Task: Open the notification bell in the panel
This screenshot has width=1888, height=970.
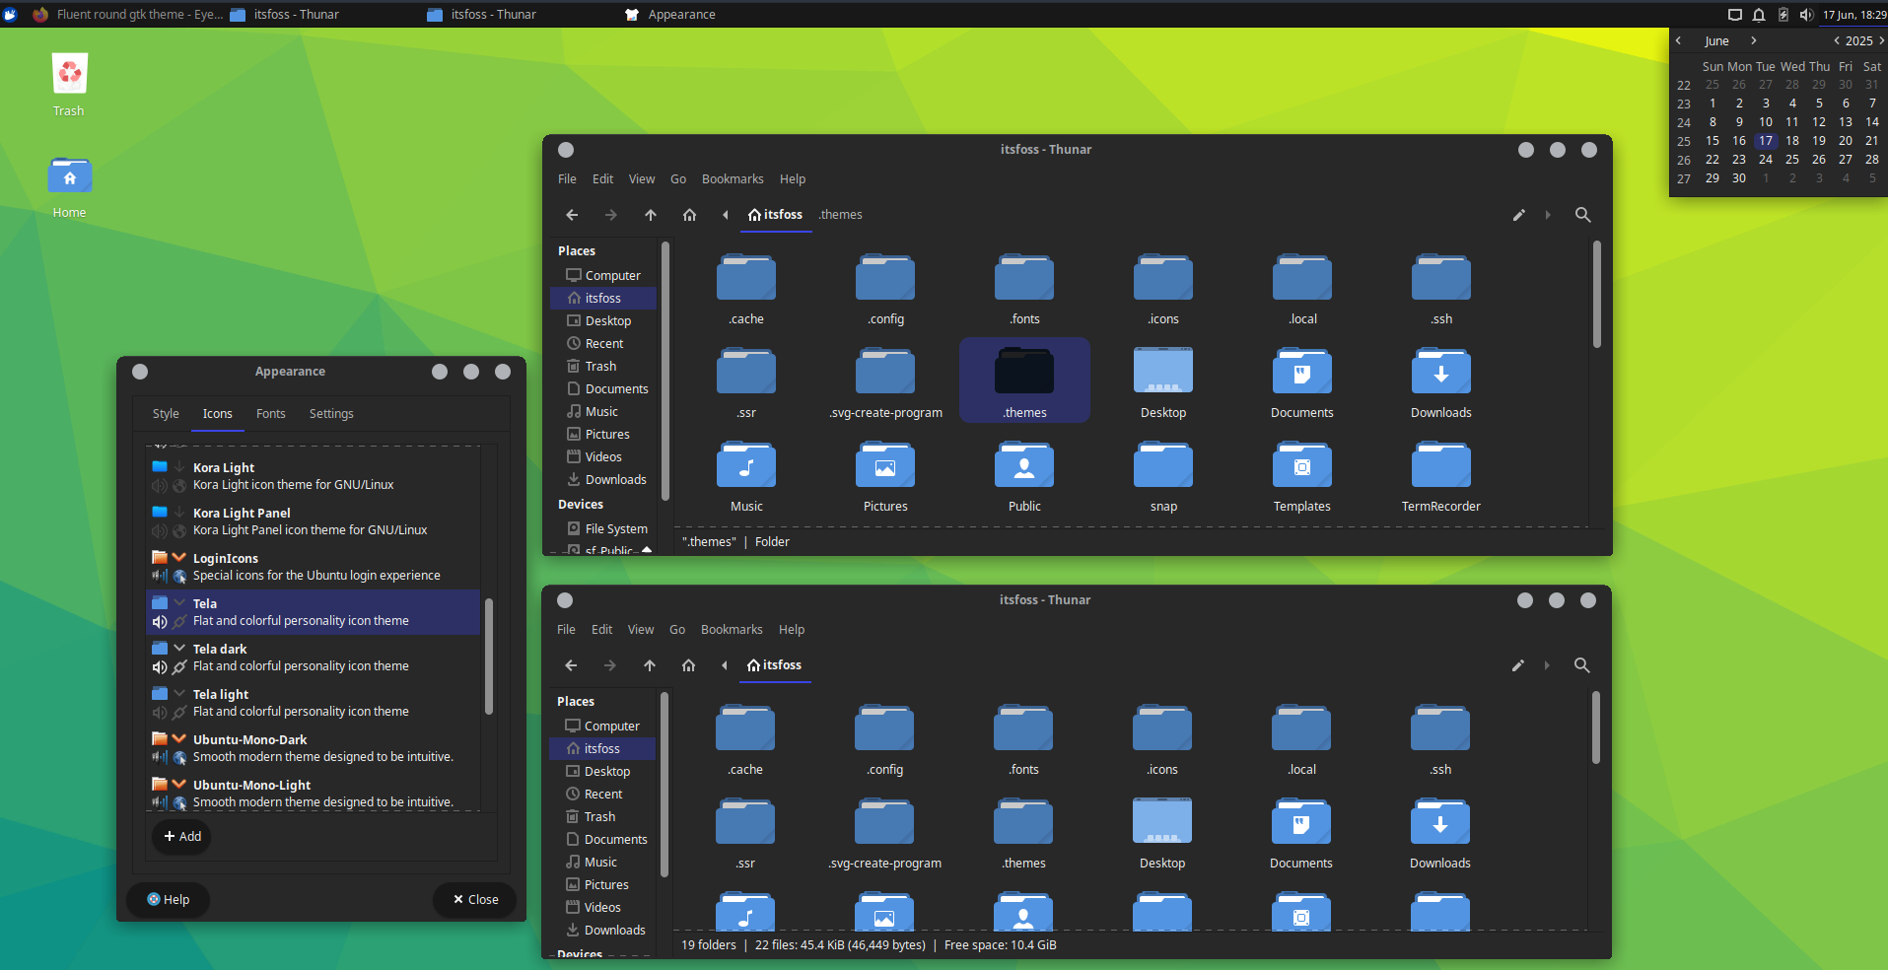Action: pyautogui.click(x=1758, y=14)
